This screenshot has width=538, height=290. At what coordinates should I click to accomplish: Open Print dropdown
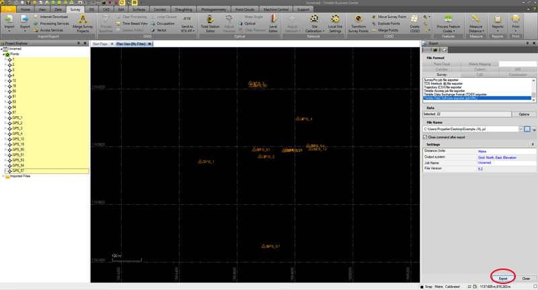(x=516, y=31)
